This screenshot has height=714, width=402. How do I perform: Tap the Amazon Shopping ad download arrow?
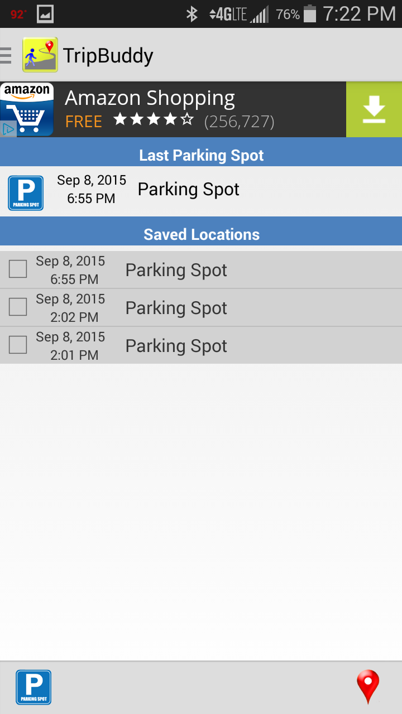[x=374, y=109]
